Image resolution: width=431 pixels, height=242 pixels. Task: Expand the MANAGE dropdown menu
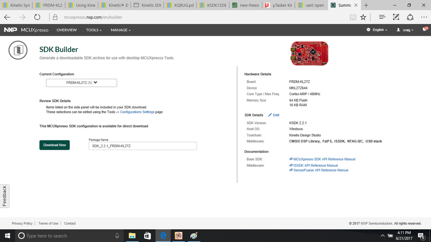121,30
